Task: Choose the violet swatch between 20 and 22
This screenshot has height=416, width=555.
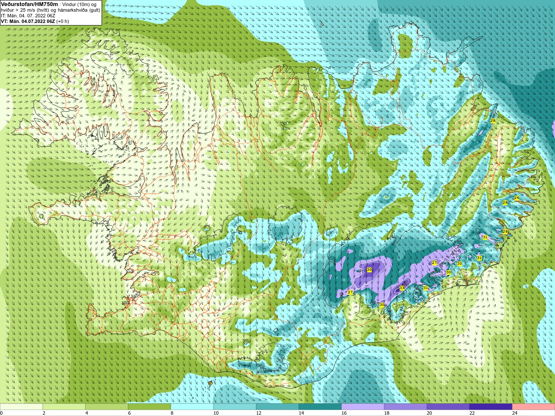Action: coord(448,407)
